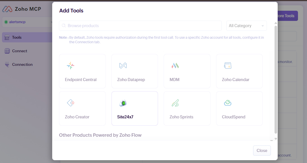
Task: Select the Zoho Dataprep icon
Action: 123,66
